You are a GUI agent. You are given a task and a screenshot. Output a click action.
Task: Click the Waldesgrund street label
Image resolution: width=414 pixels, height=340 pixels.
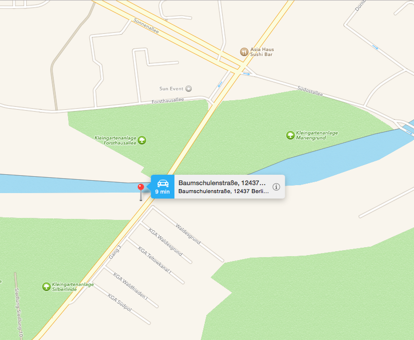click(188, 234)
